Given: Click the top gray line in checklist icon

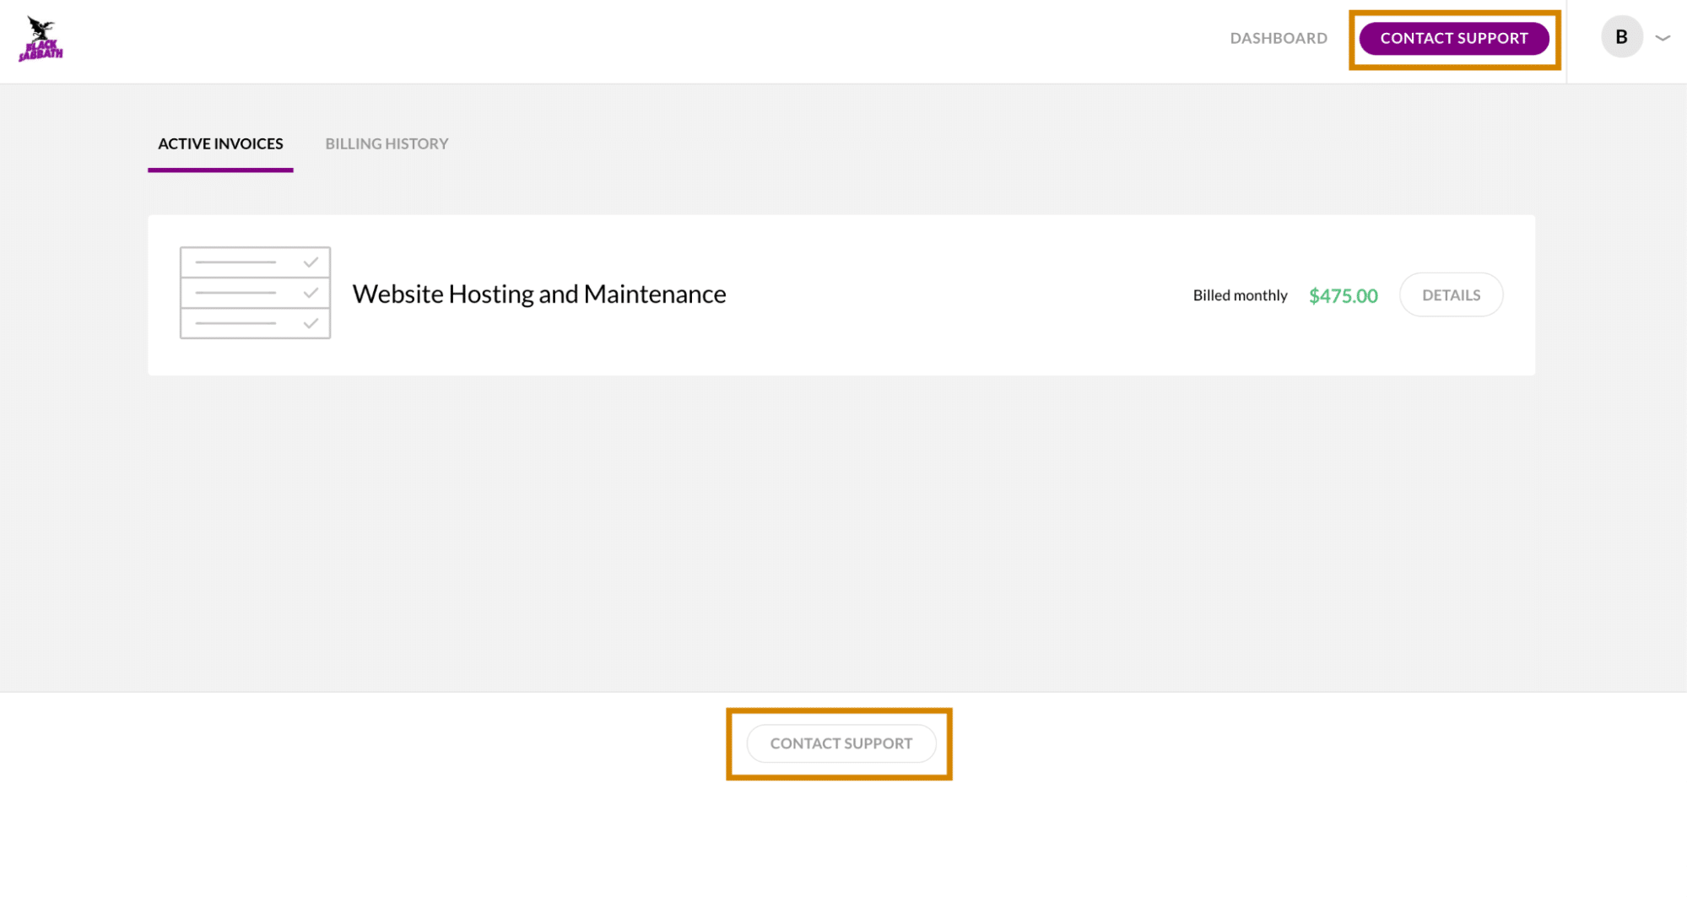Looking at the screenshot, I should click(x=235, y=262).
